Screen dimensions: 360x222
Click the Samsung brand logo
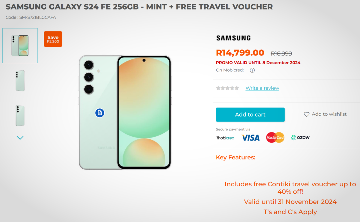pyautogui.click(x=233, y=38)
